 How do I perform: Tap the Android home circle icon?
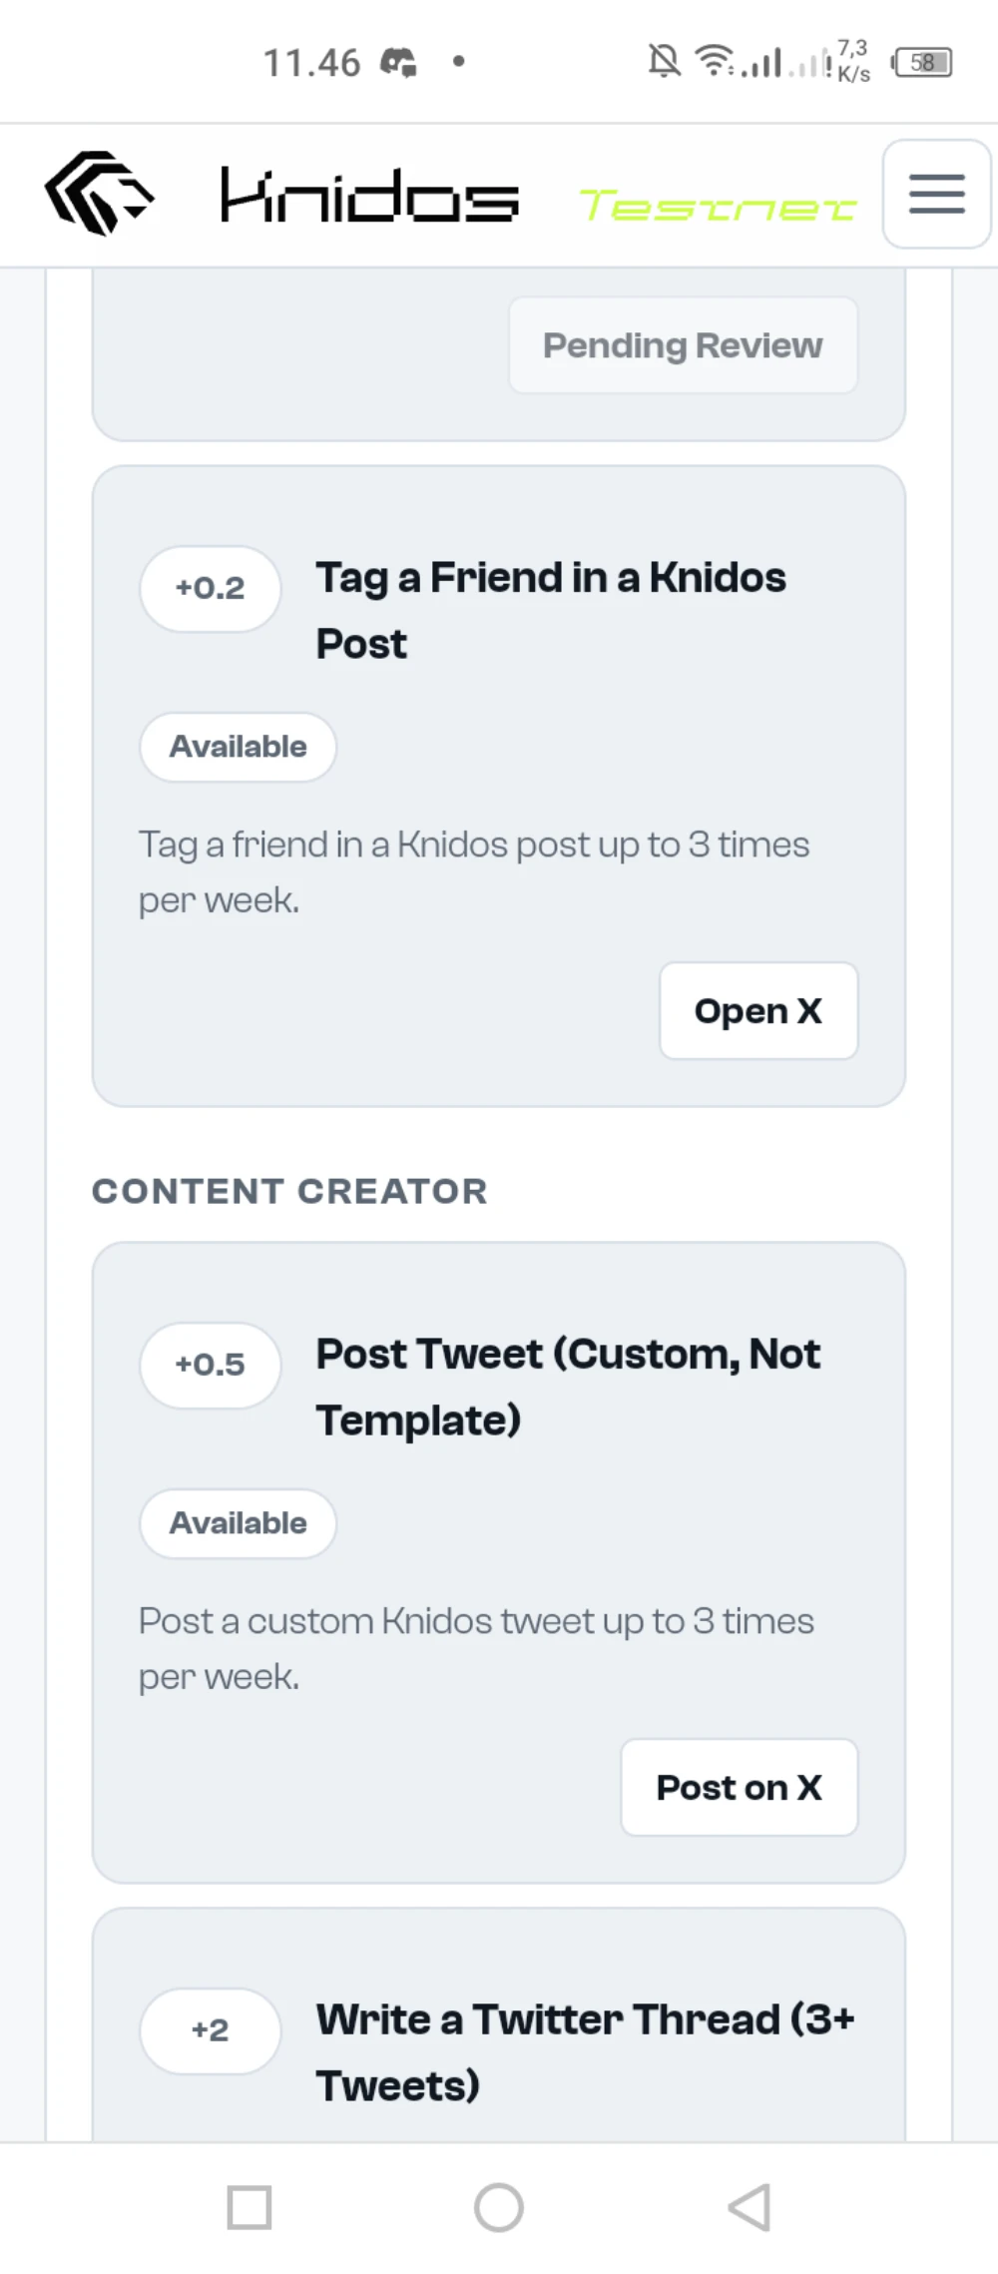pyautogui.click(x=499, y=2206)
